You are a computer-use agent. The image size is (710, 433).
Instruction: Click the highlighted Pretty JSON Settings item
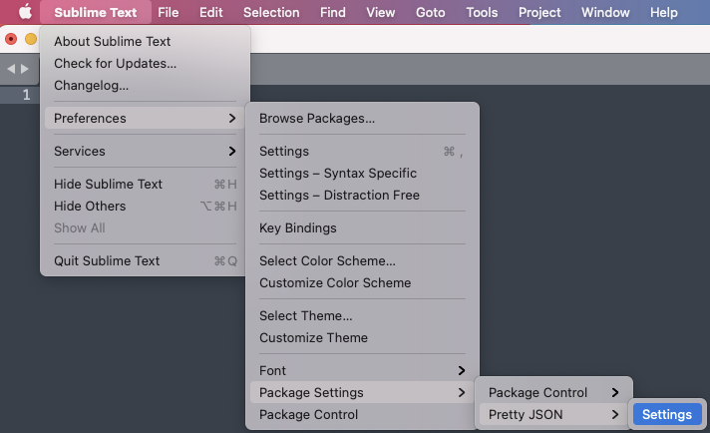point(667,414)
